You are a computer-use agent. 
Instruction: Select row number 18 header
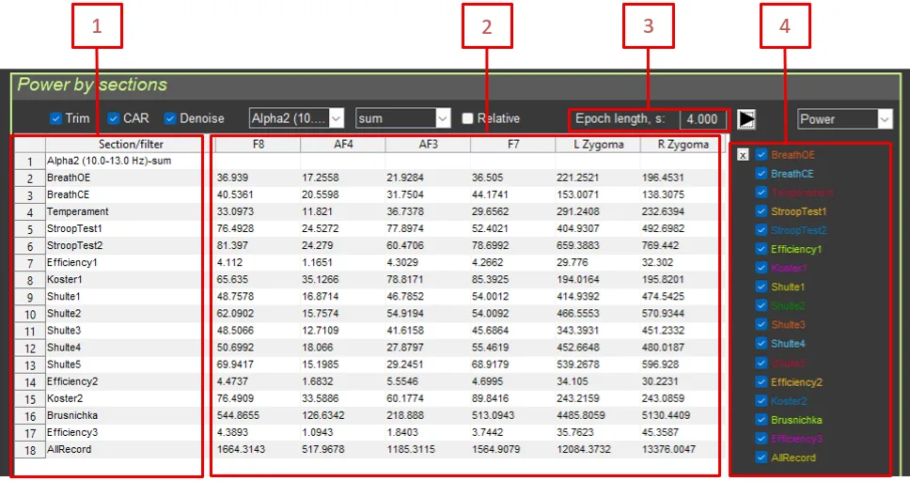[x=28, y=450]
